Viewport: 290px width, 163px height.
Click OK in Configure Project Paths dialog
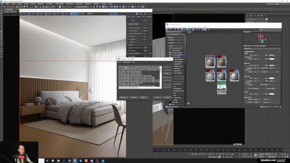point(157,97)
